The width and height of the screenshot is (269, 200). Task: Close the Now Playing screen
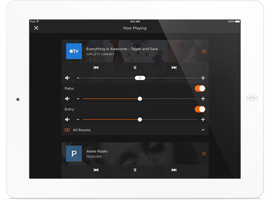[x=36, y=28]
